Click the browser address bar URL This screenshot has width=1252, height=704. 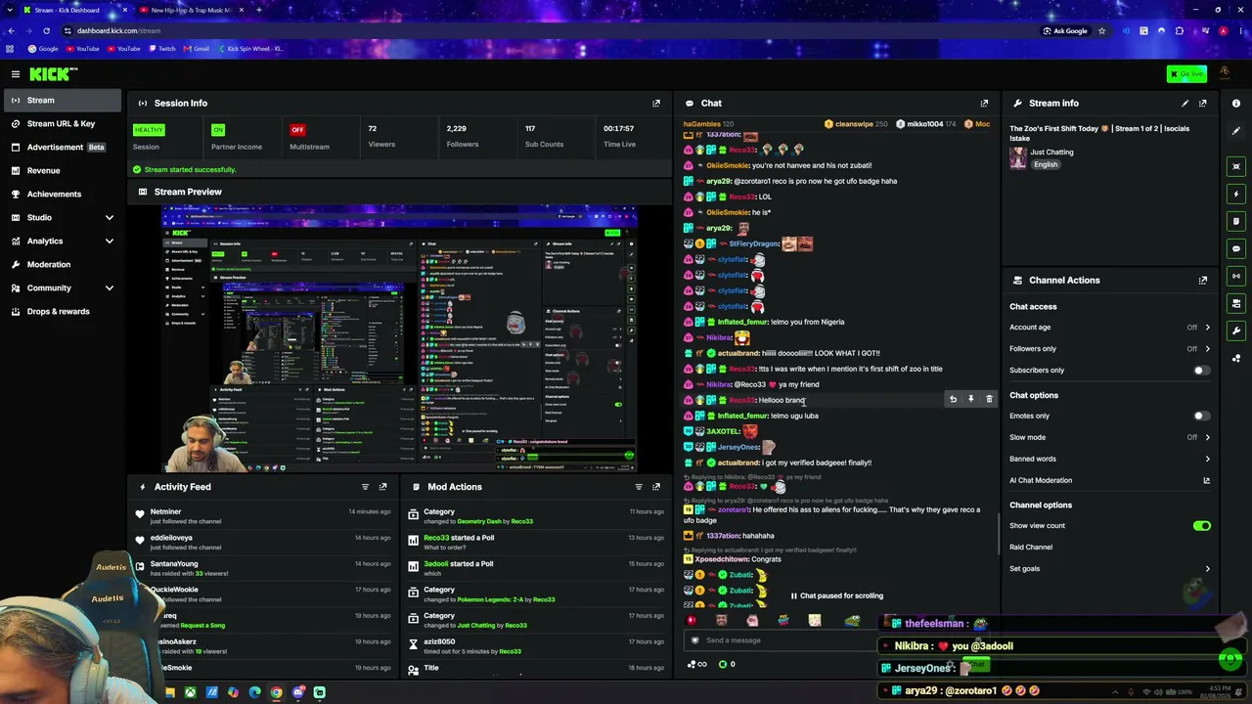[118, 30]
